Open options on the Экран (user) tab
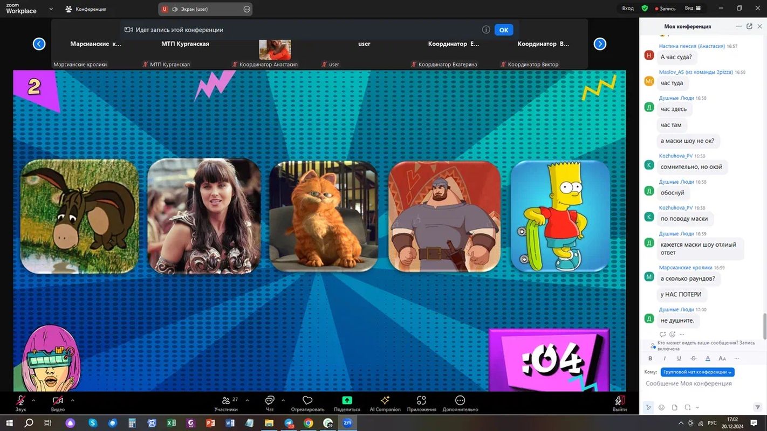Viewport: 767px width, 431px height. (x=246, y=9)
